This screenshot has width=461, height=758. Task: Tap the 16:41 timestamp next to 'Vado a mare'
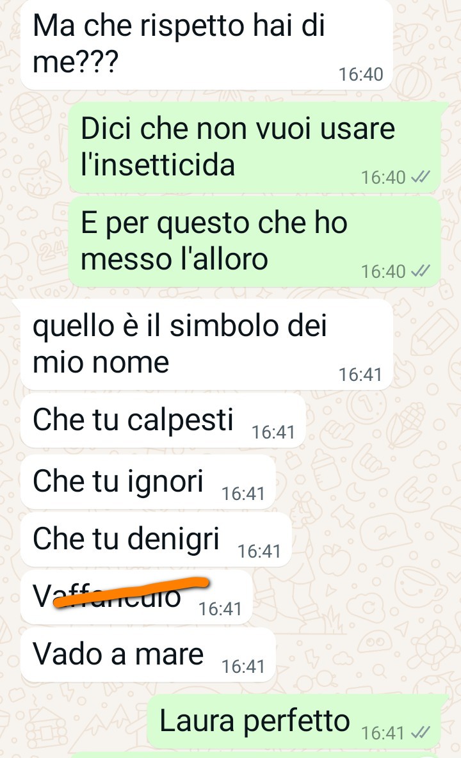(x=243, y=666)
